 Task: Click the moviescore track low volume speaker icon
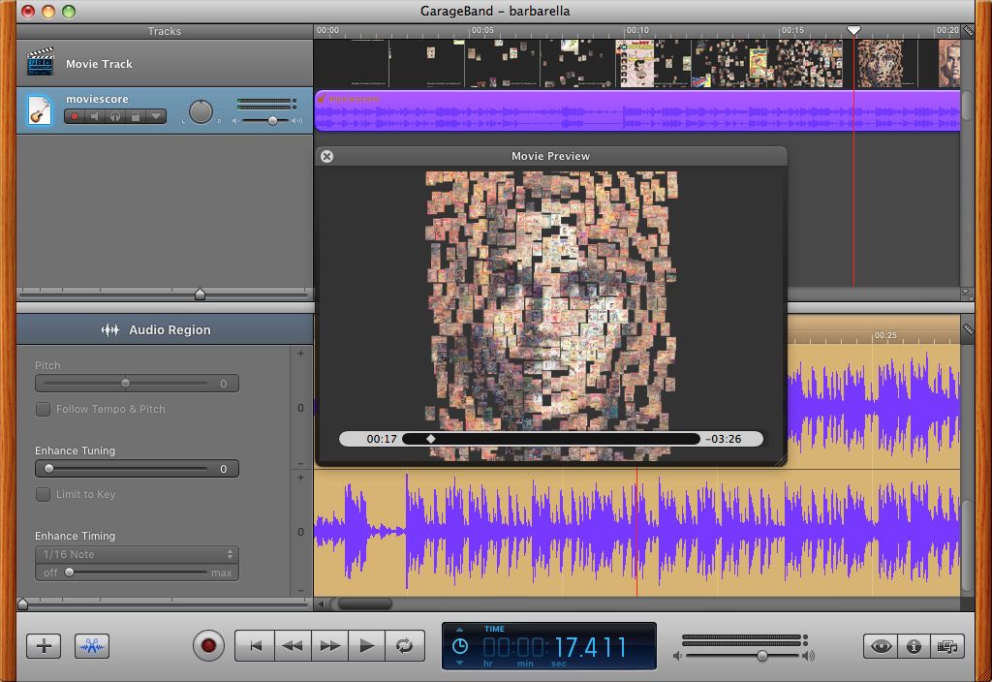pos(236,120)
